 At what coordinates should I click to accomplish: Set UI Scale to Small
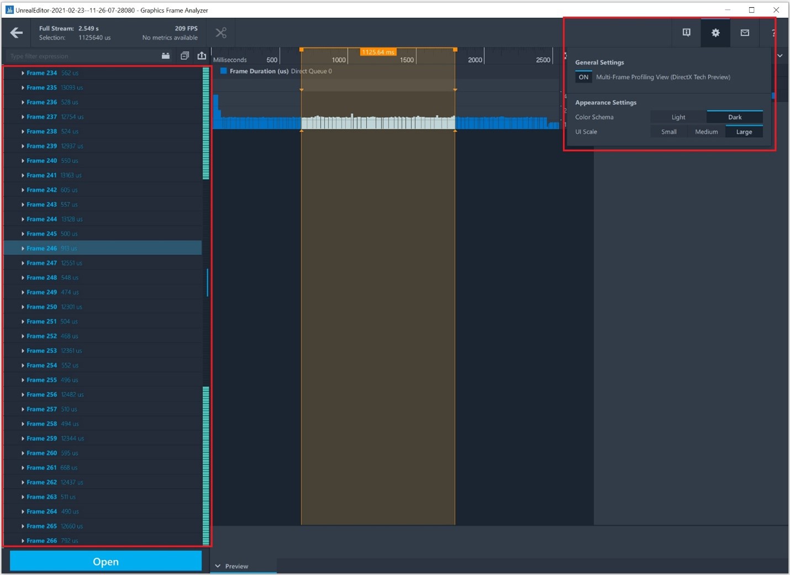tap(668, 132)
